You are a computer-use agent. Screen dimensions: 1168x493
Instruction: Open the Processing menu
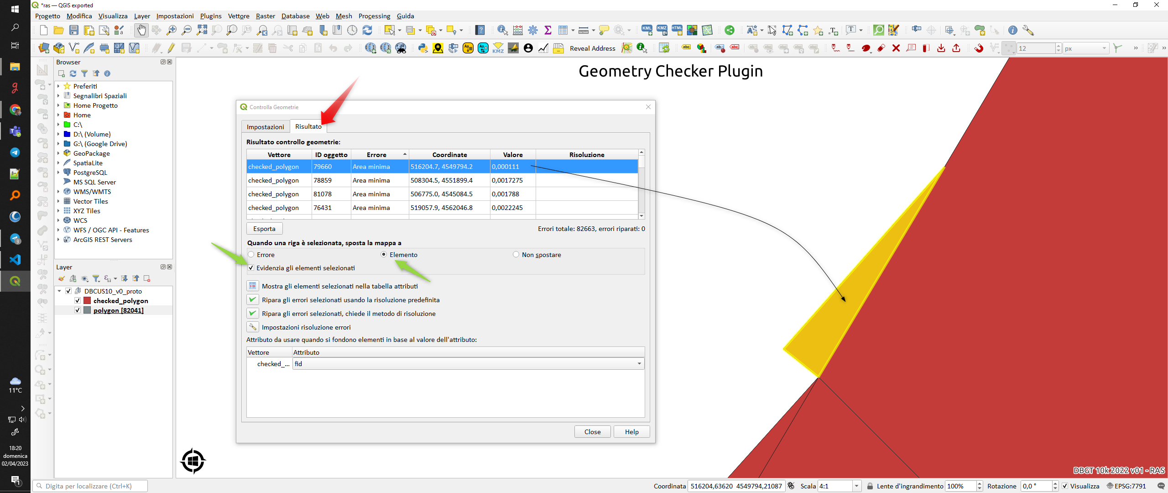(374, 16)
